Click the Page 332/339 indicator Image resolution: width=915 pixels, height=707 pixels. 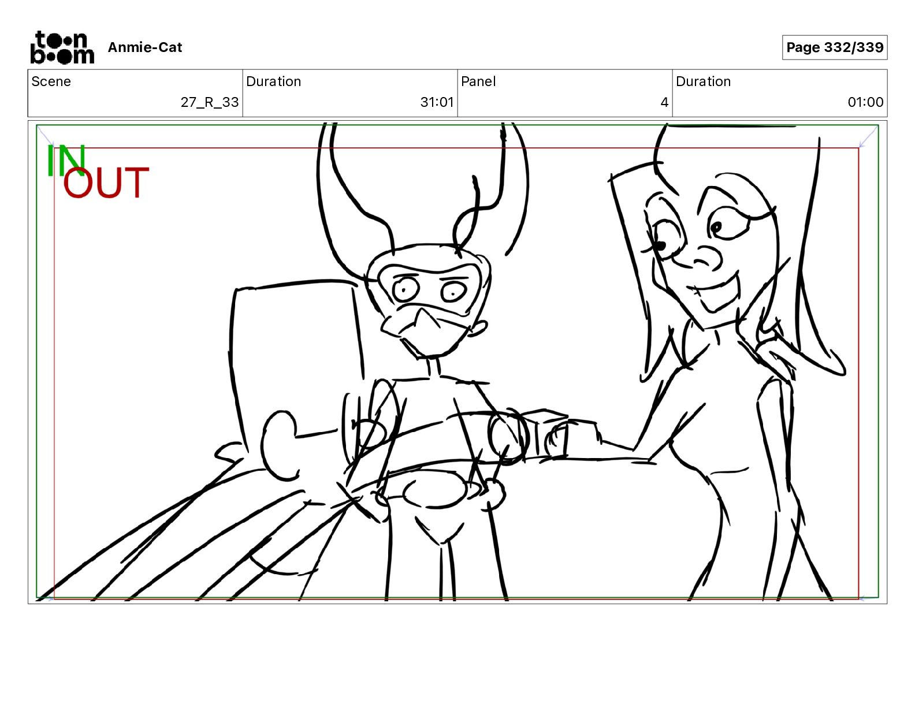point(835,47)
